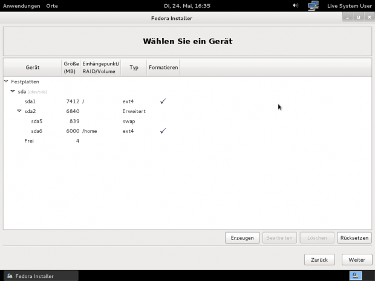Click the Formatieren column header

(163, 68)
